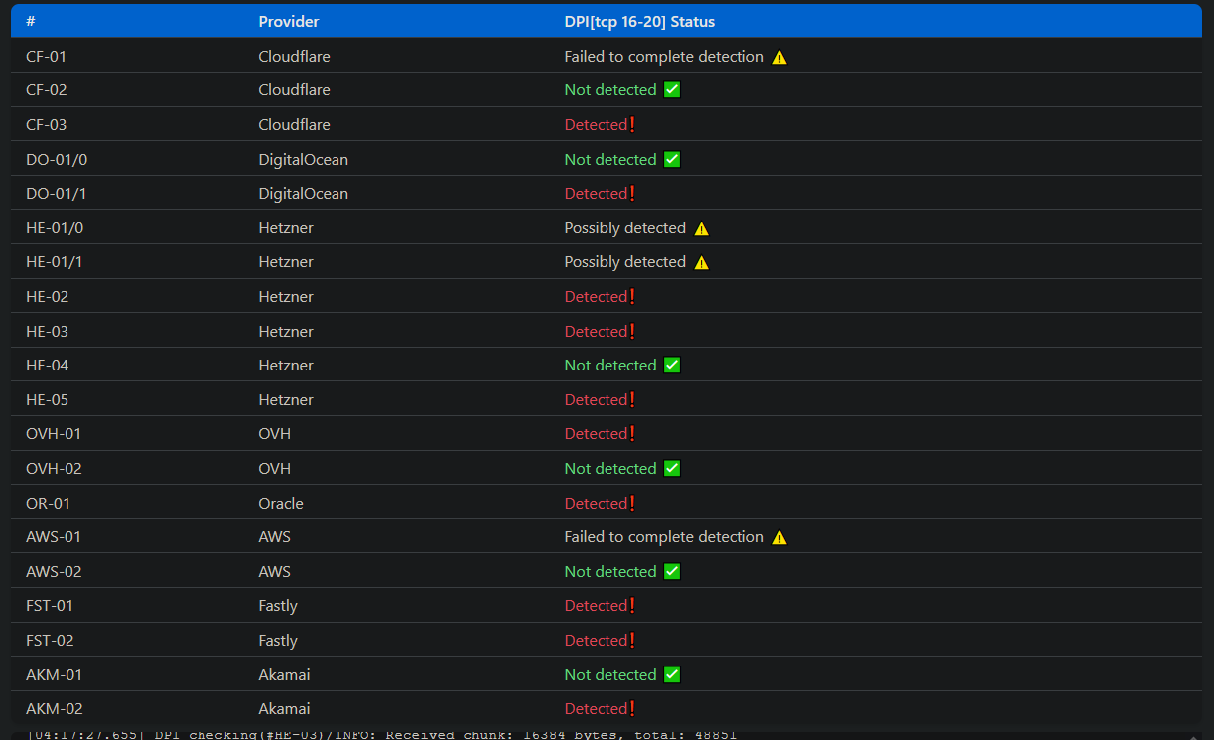Click 'Not detected' status text for CF-02
The height and width of the screenshot is (740, 1214).
[x=610, y=90]
